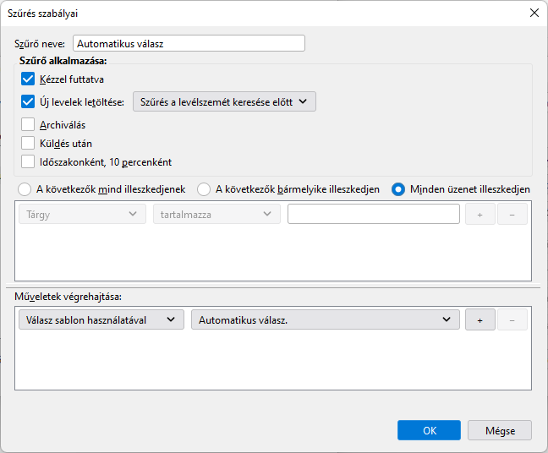Expand the 'Válasz sablon használatával' action dropdown

pyautogui.click(x=100, y=319)
